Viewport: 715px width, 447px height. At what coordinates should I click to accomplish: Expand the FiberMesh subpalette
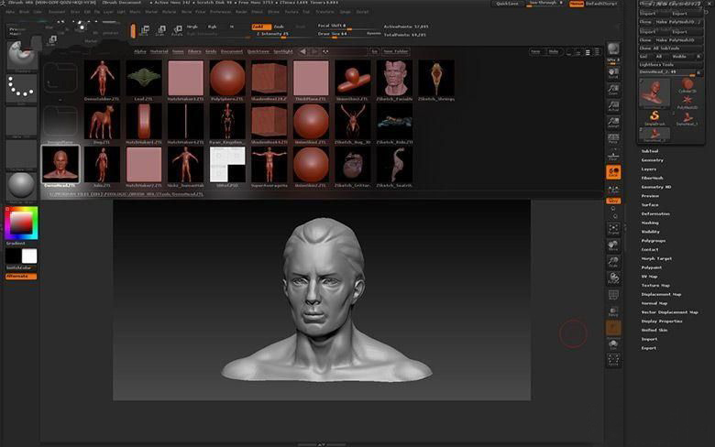pyautogui.click(x=652, y=179)
